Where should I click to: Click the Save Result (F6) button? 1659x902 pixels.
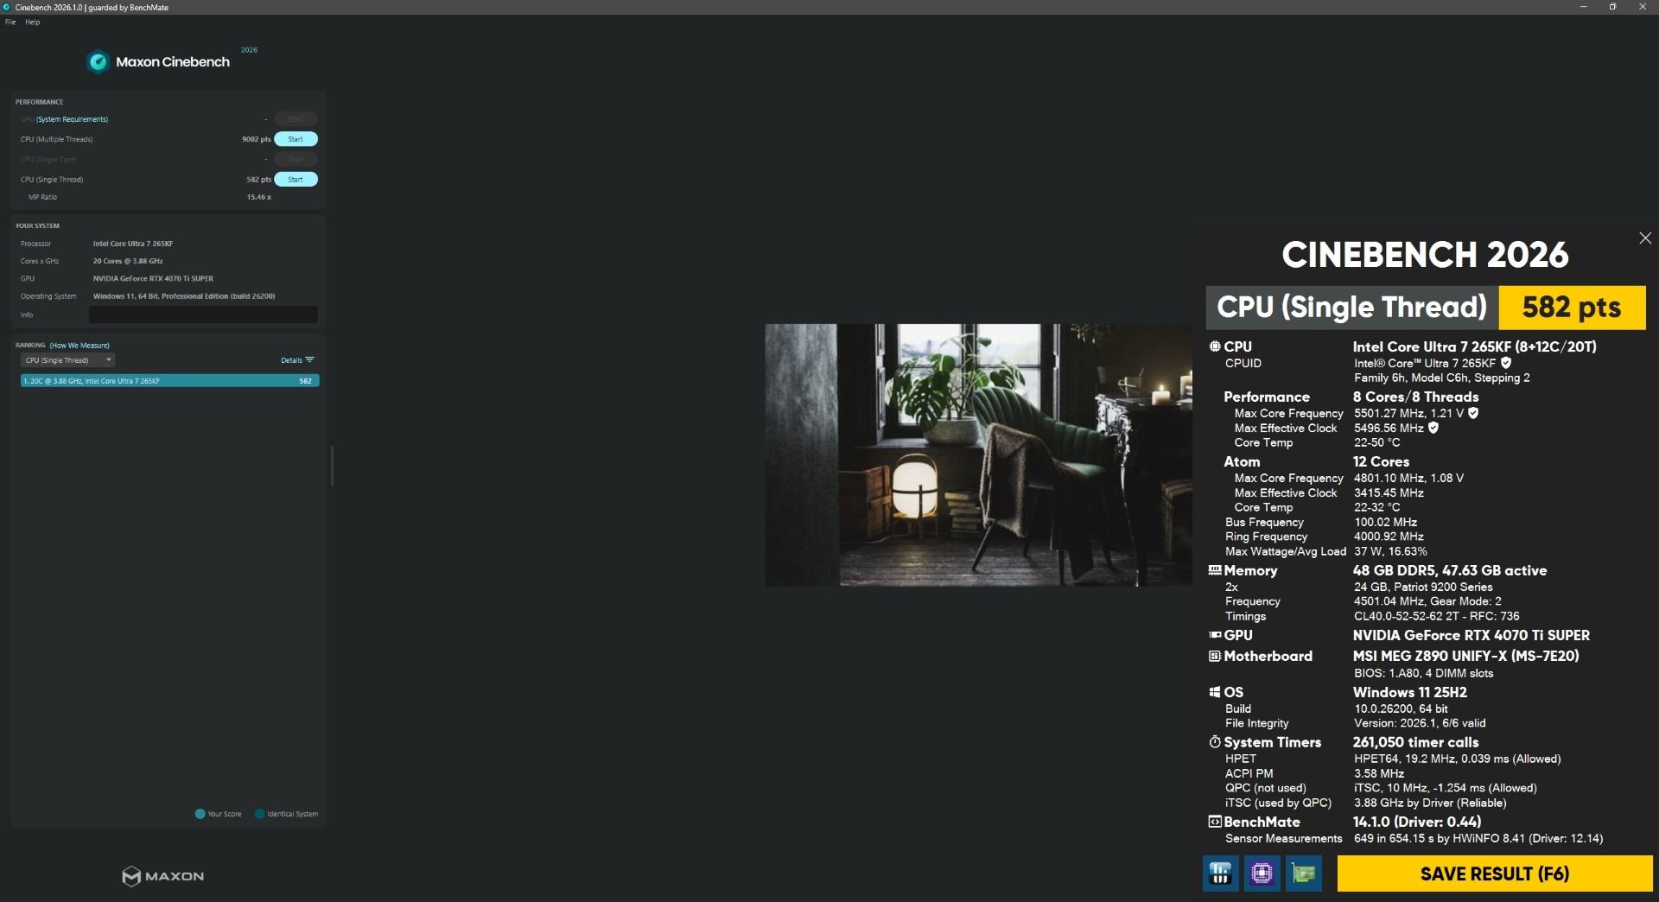pos(1494,873)
